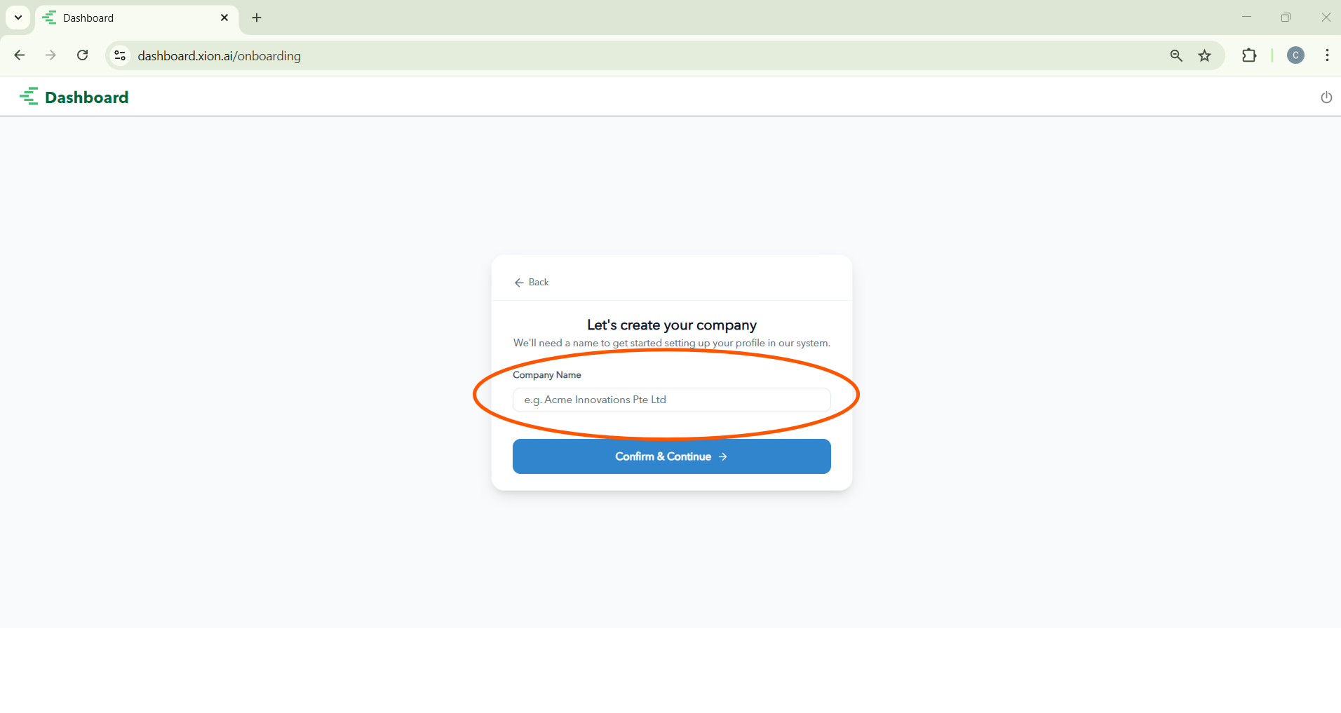Click the address bar URL text
1341x713 pixels.
pyautogui.click(x=219, y=55)
